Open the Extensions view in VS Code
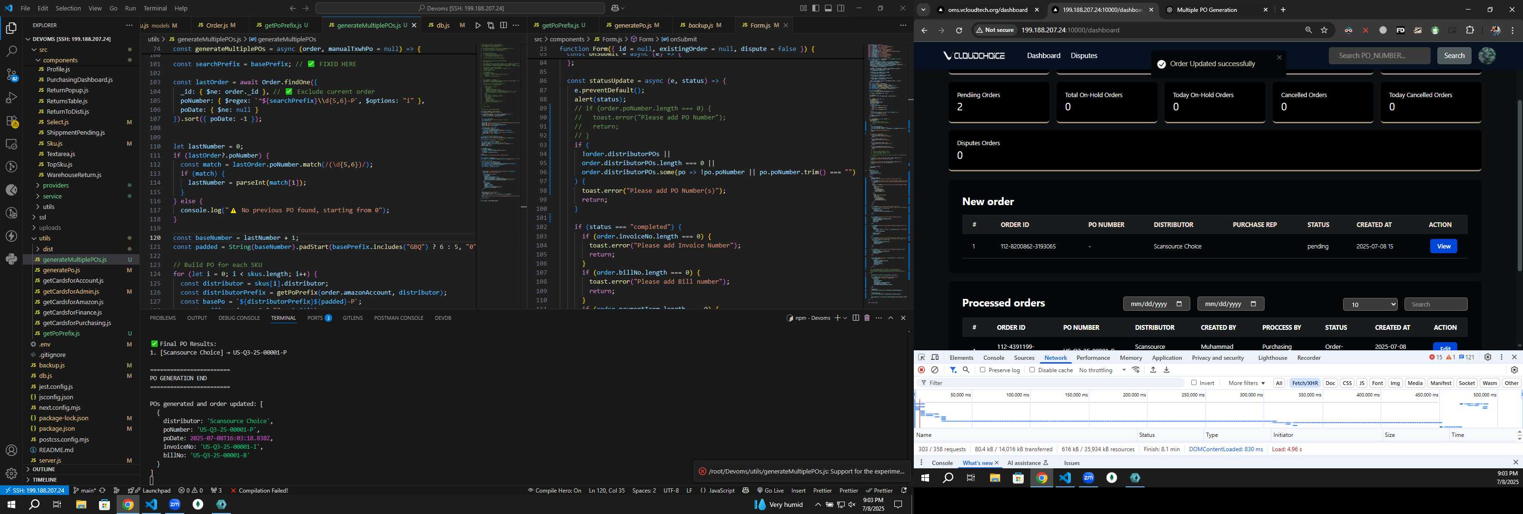 coord(11,121)
